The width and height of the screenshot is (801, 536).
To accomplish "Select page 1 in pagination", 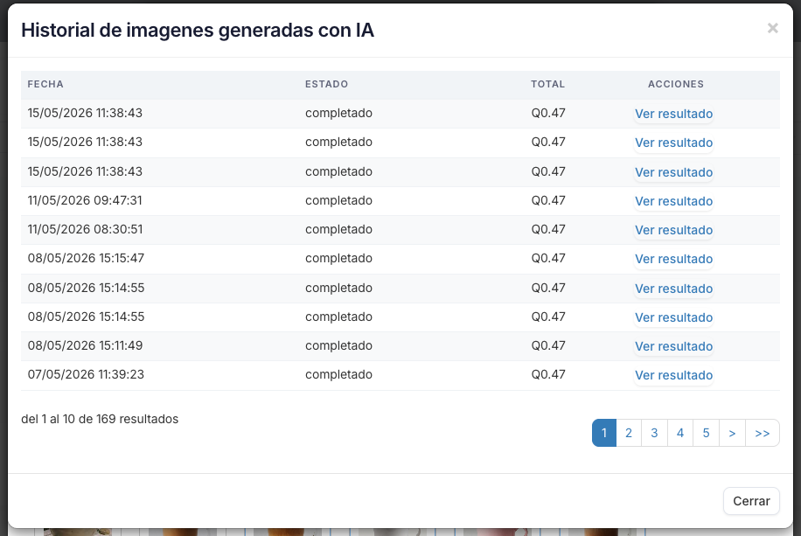I will click(x=604, y=433).
